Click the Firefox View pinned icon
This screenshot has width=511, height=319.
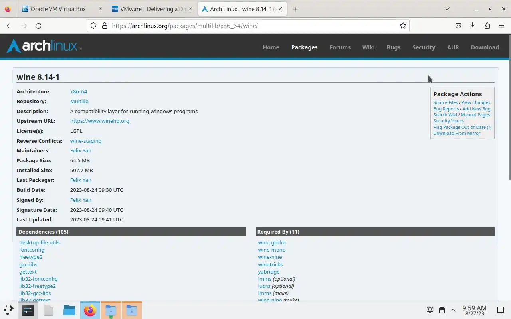(8, 9)
